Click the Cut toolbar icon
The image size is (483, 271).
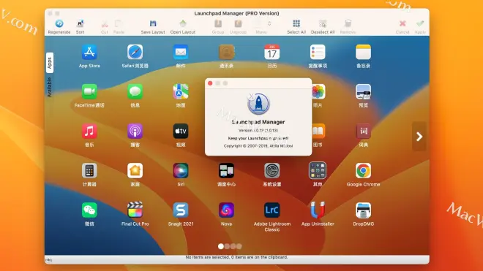point(105,24)
